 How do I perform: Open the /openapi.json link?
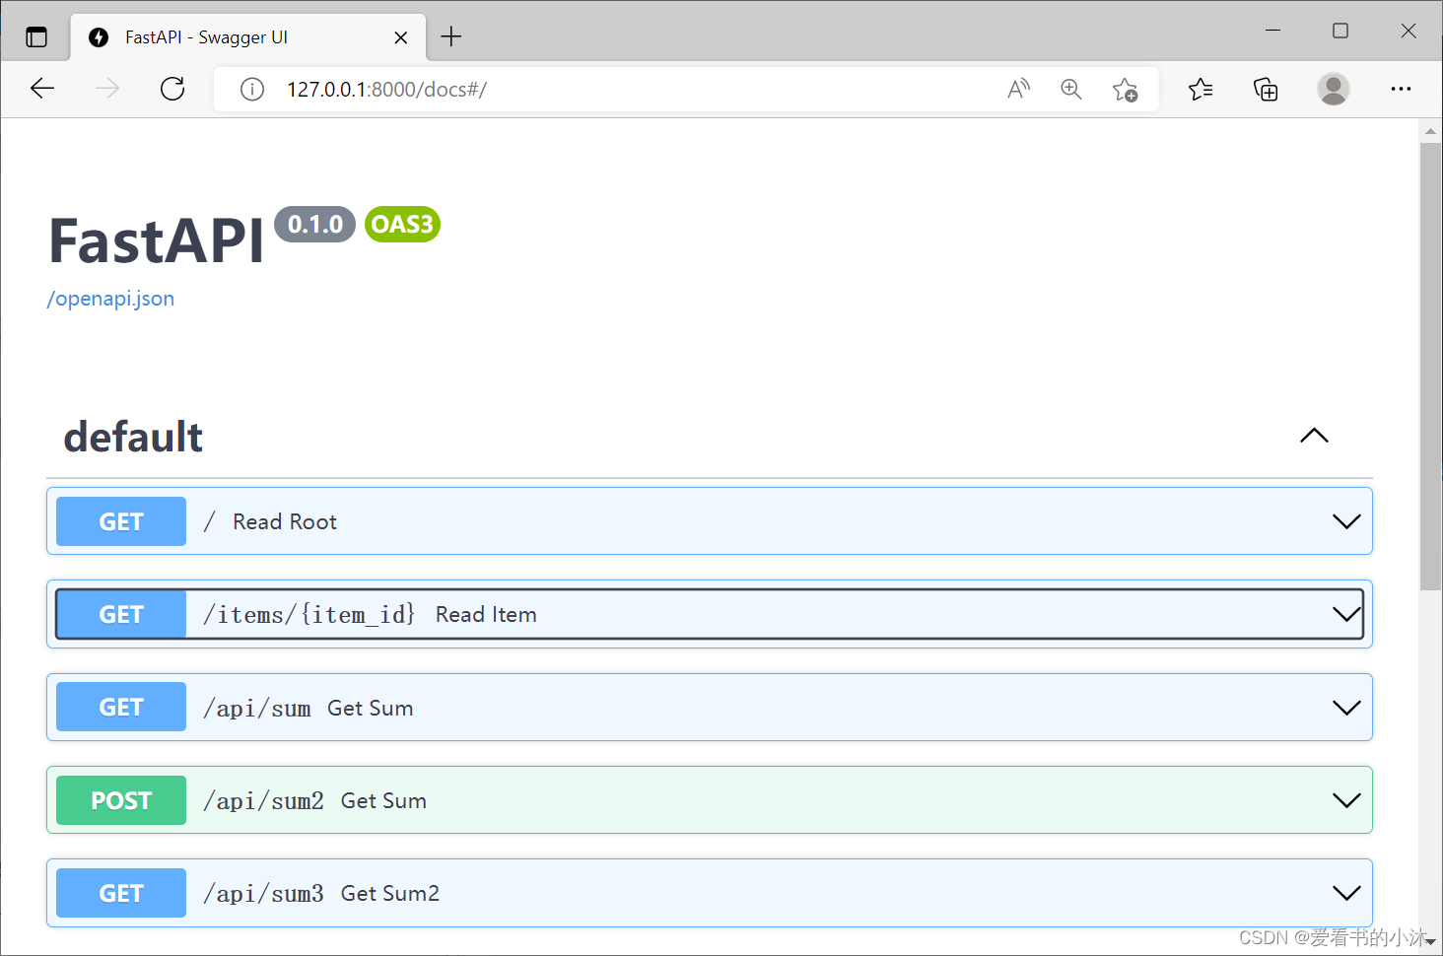coord(110,299)
